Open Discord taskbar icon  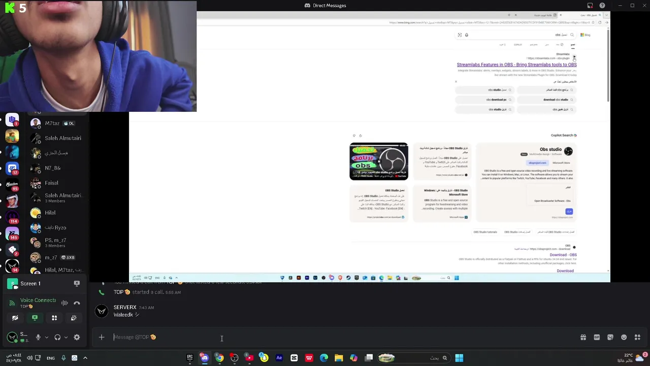point(205,358)
